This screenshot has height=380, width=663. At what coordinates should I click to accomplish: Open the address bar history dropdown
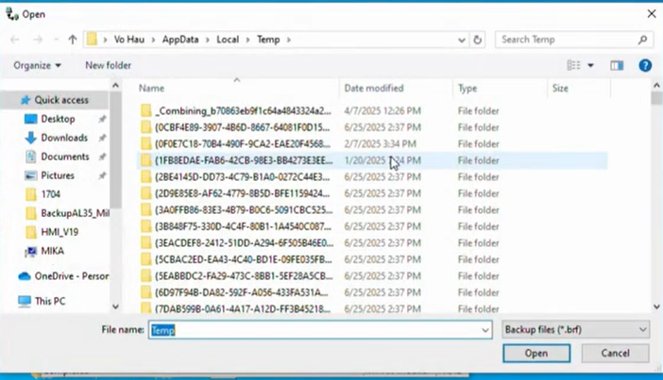(459, 40)
